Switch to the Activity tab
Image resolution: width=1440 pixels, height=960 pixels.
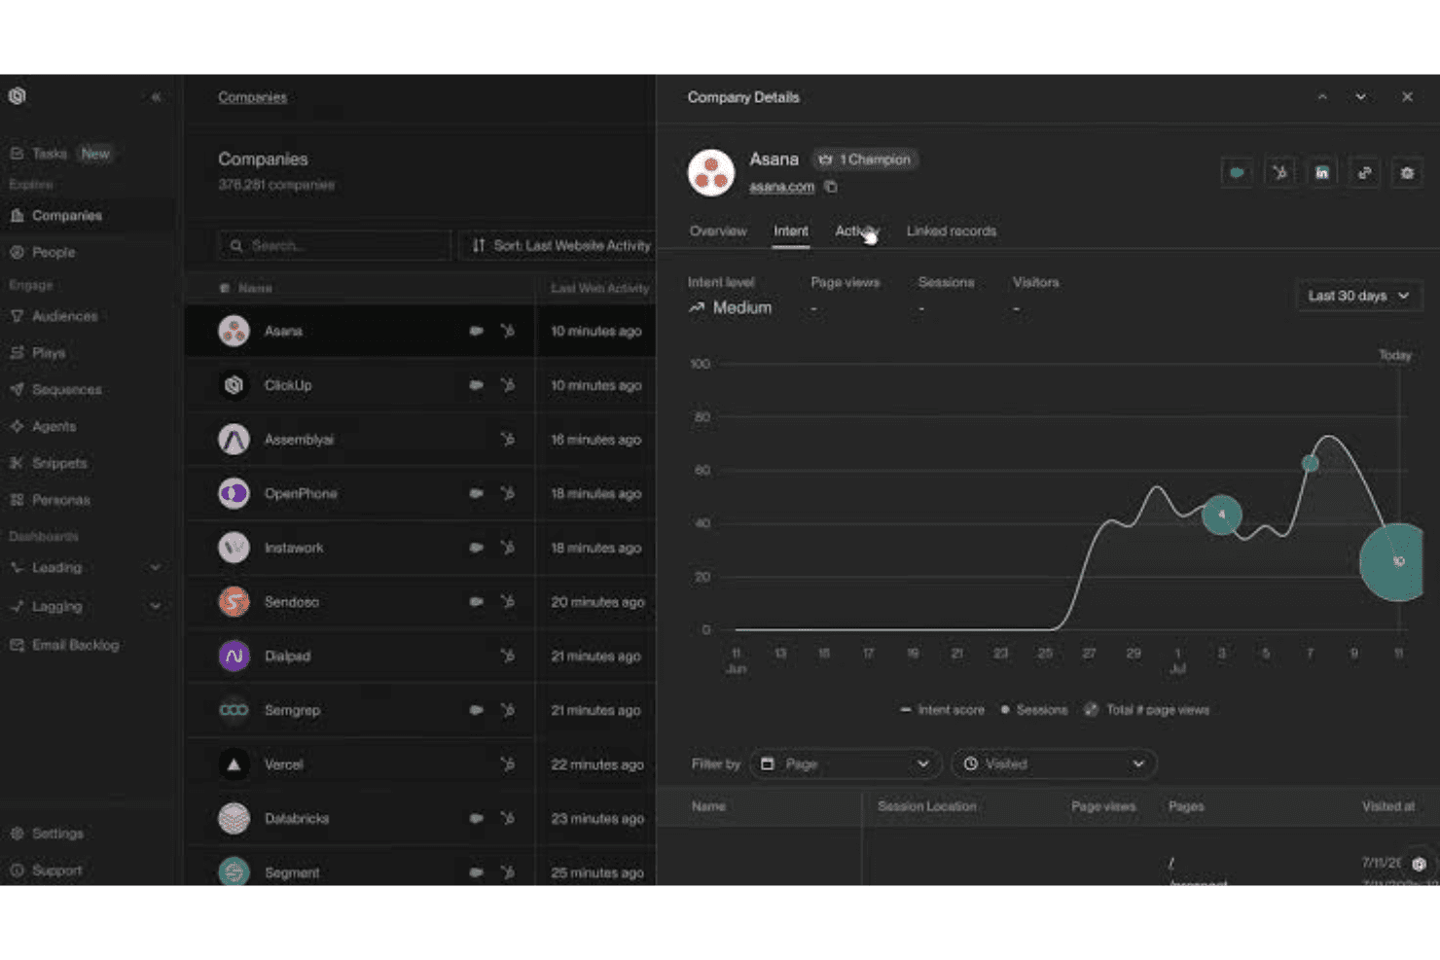click(857, 231)
